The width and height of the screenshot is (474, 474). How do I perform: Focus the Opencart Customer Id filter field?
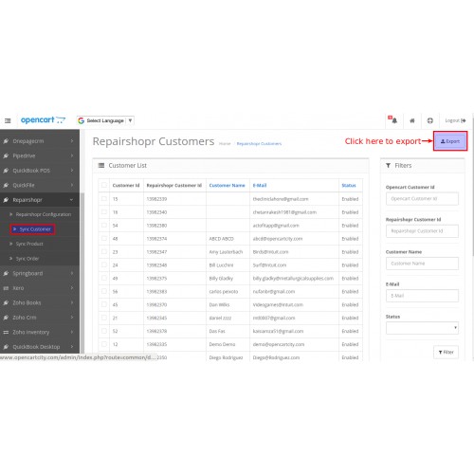[422, 199]
